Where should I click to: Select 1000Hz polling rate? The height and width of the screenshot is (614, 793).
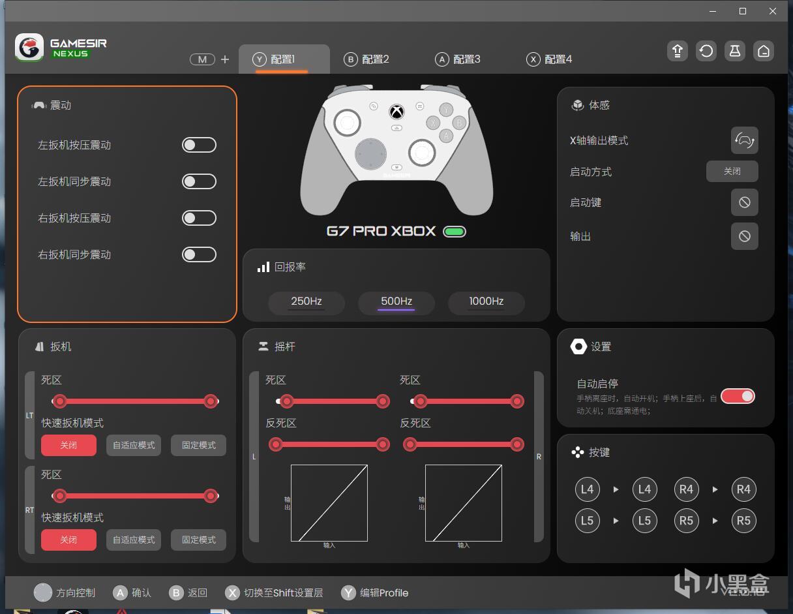pos(486,302)
